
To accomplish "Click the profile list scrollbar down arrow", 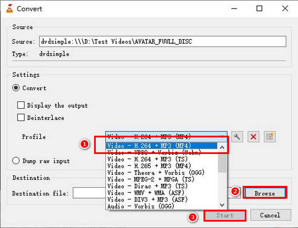I will click(222, 205).
